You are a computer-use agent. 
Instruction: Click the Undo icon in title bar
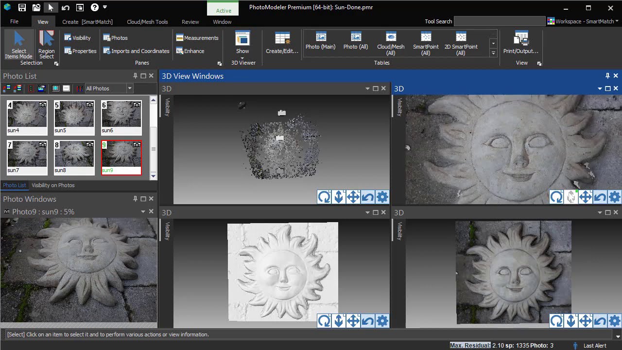coord(65,7)
